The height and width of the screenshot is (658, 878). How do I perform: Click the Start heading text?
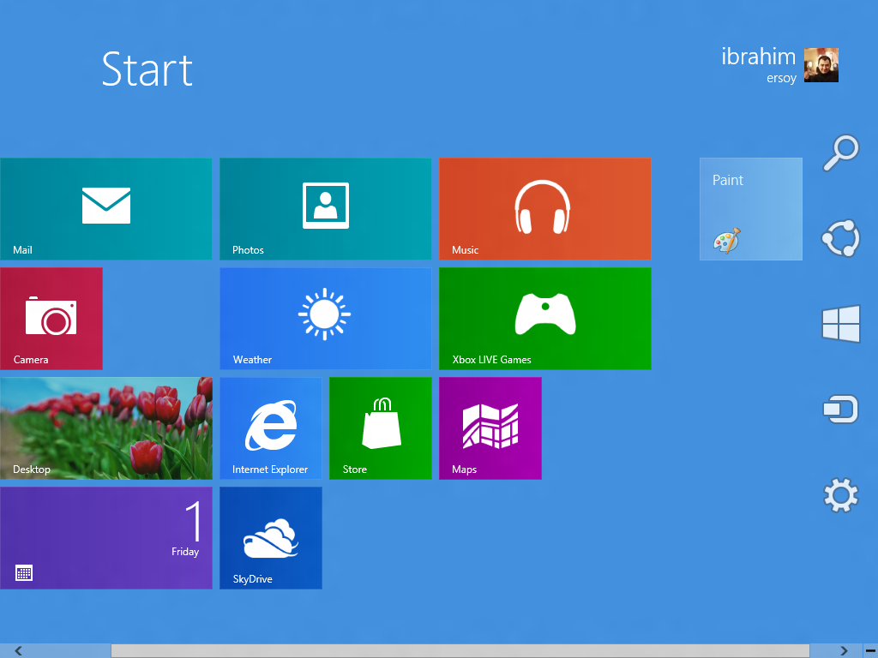(x=147, y=69)
